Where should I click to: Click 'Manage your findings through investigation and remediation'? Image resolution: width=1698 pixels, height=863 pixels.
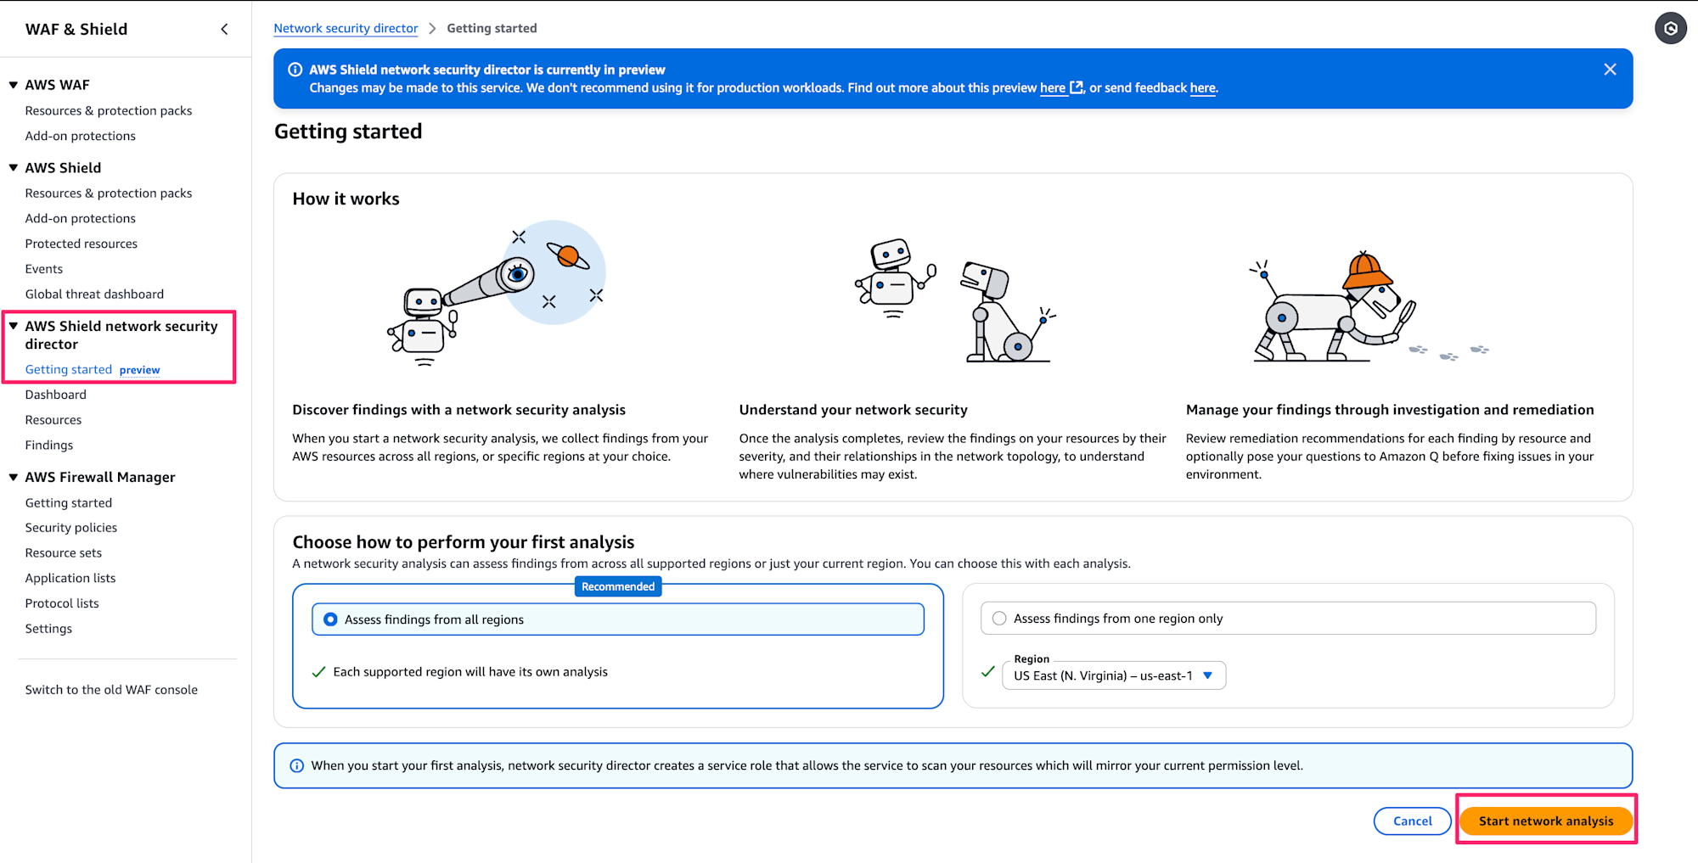(x=1390, y=410)
